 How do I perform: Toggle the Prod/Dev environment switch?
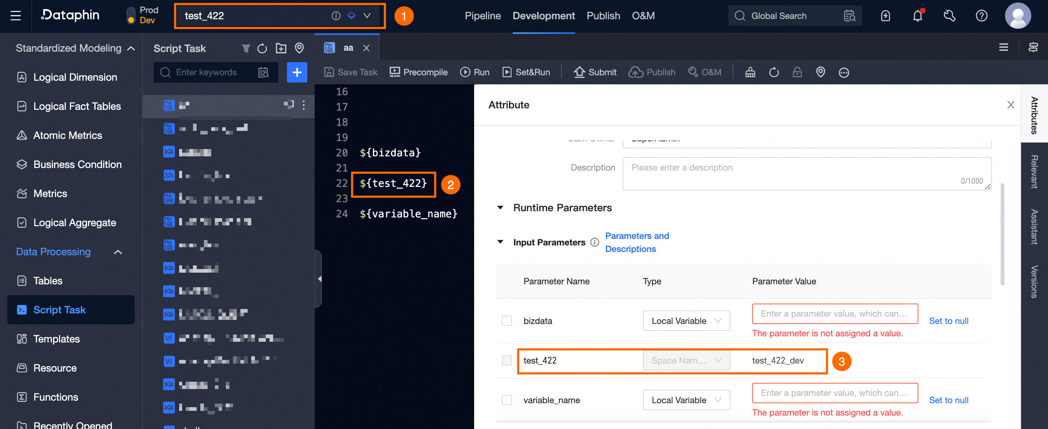click(131, 15)
